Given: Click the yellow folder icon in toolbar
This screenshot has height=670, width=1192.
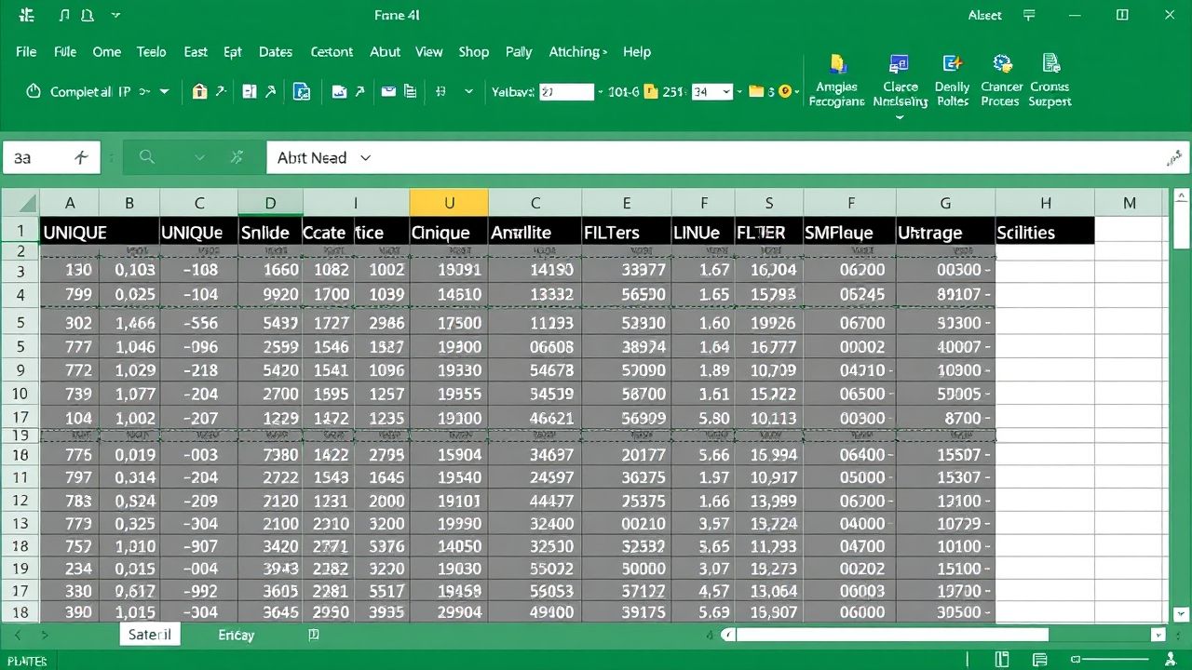Looking at the screenshot, I should point(756,91).
